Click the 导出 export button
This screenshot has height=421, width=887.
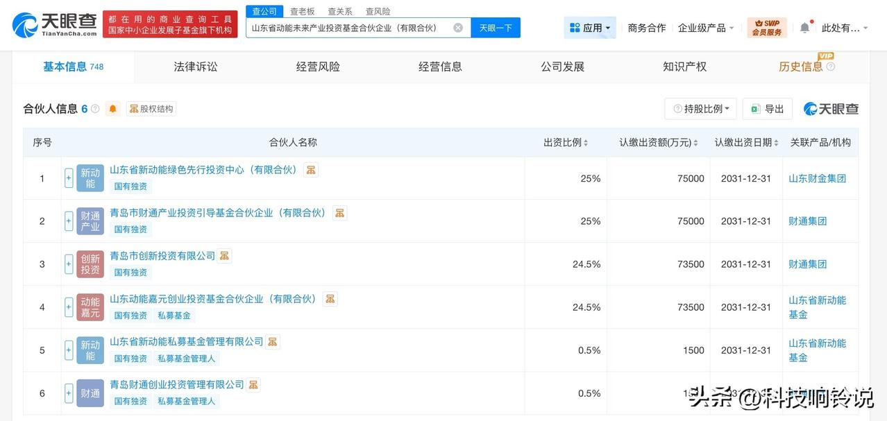click(x=767, y=109)
